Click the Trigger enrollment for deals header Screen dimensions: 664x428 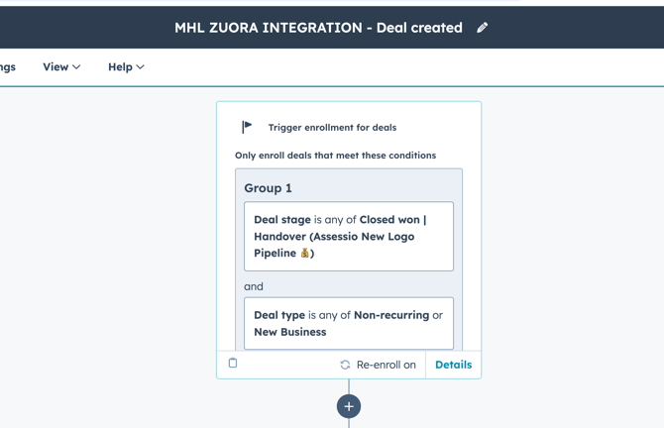[332, 128]
